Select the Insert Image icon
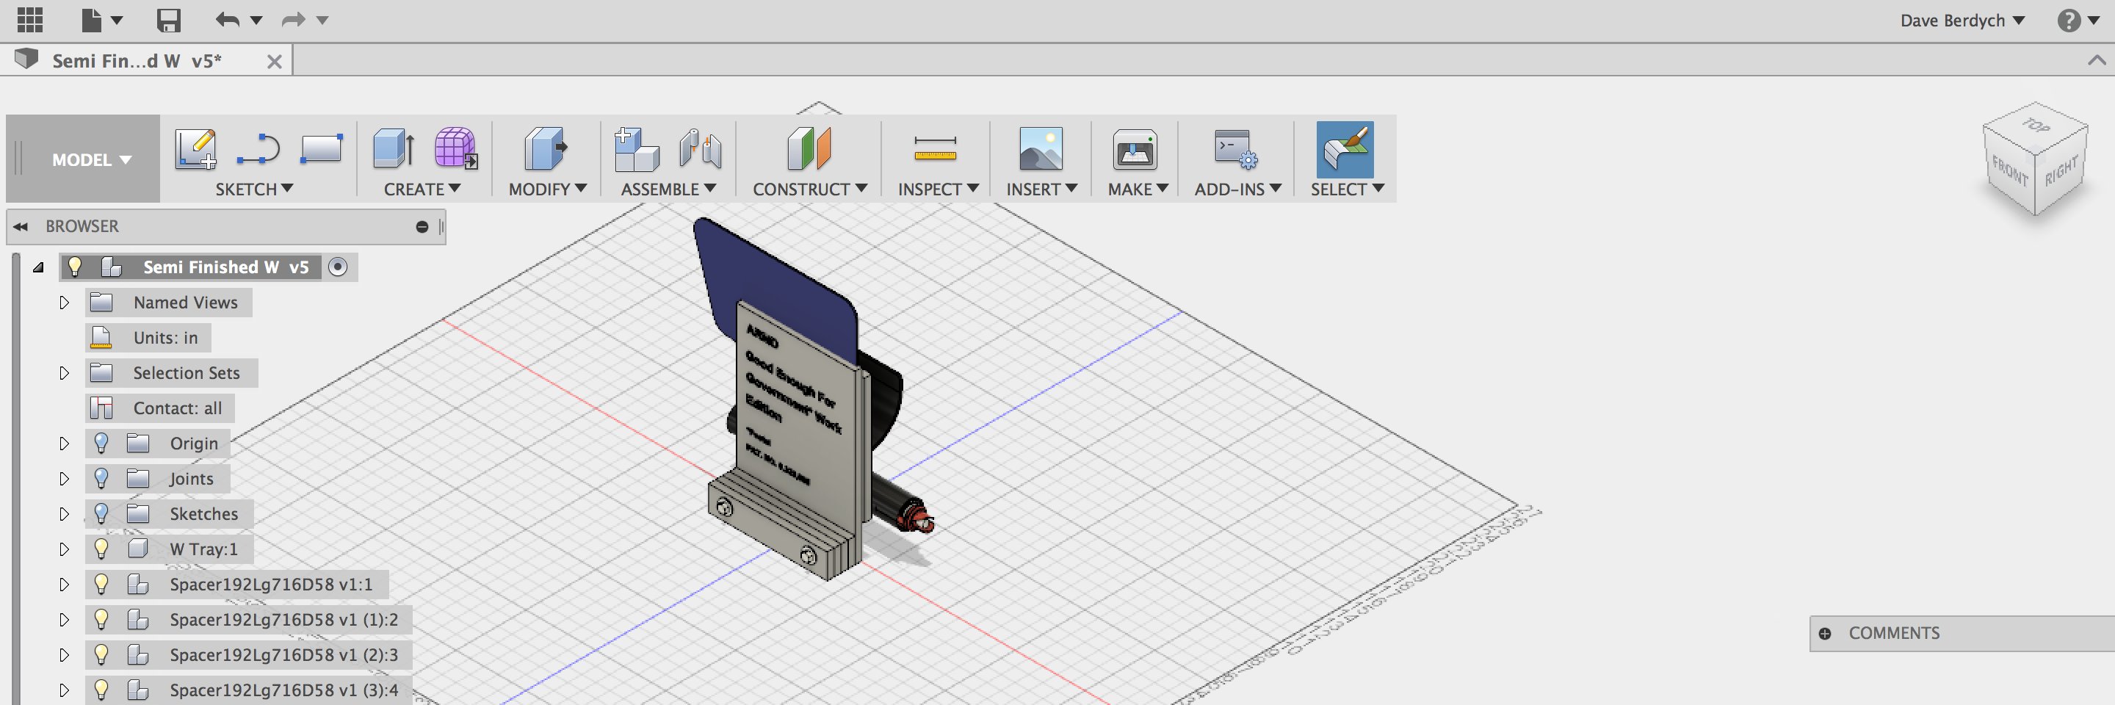2115x705 pixels. tap(1041, 148)
